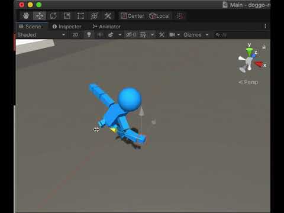Click the move gizmo up arrow handle

[x=141, y=111]
